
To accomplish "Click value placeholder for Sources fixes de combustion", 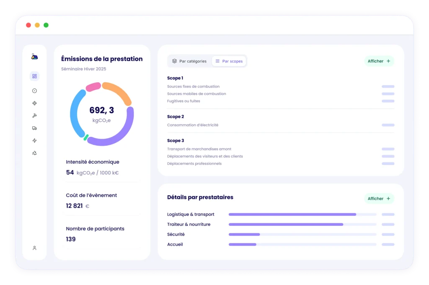I will tap(388, 86).
